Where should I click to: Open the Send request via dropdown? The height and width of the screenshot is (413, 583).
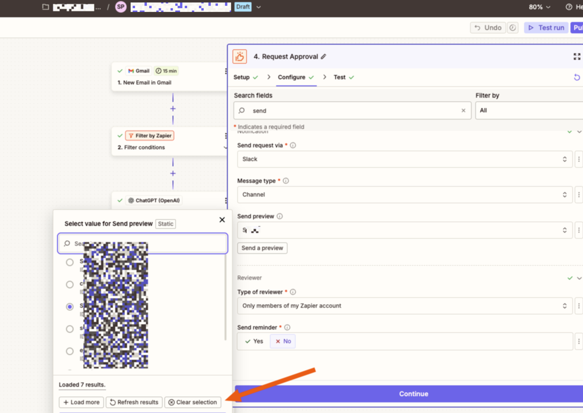click(x=405, y=159)
